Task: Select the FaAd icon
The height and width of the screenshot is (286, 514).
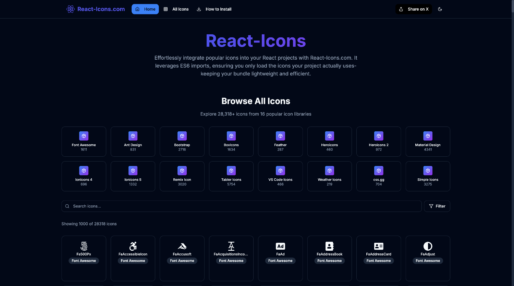Action: tap(280, 246)
